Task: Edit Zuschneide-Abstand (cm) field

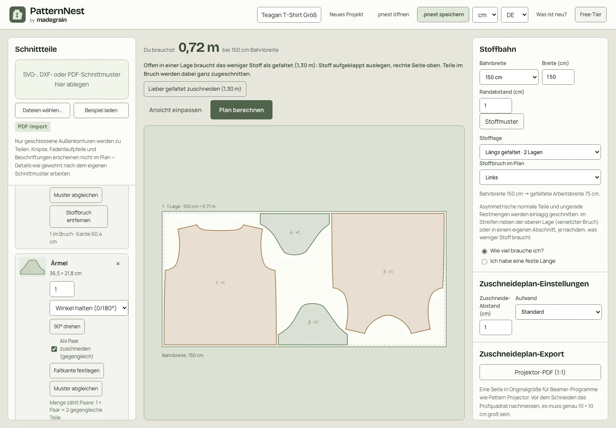Action: [496, 327]
